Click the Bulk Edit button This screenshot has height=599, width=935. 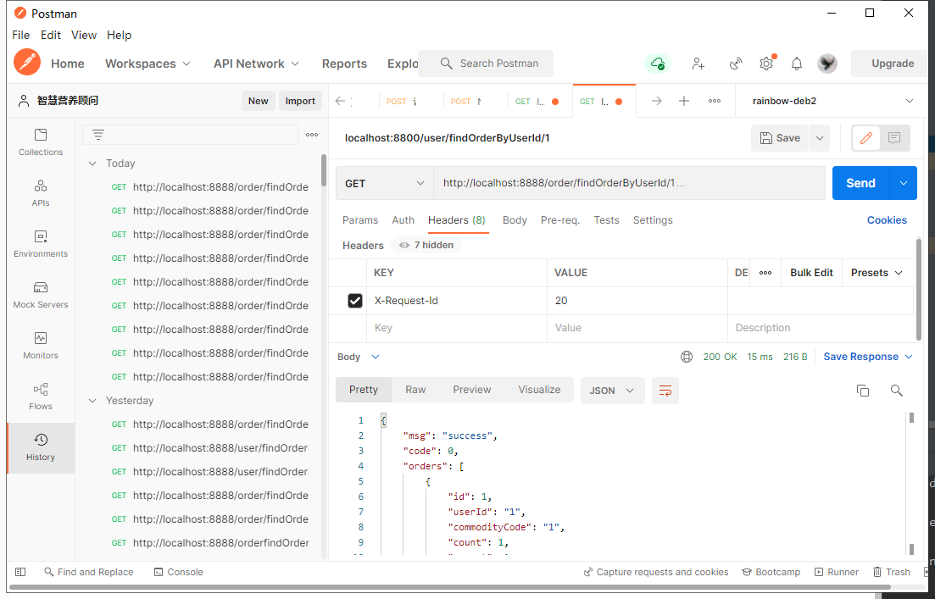pos(811,272)
